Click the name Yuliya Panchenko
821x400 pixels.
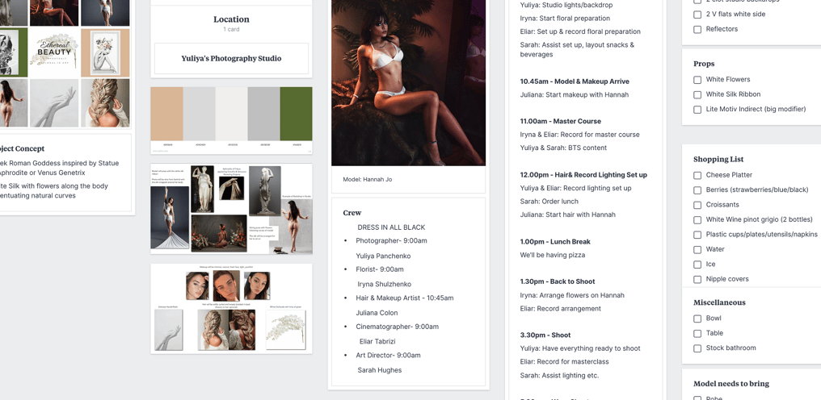383,256
